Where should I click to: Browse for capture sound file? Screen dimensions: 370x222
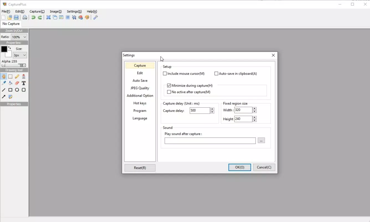261,141
